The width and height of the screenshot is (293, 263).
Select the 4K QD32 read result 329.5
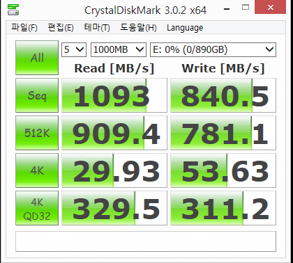click(114, 208)
